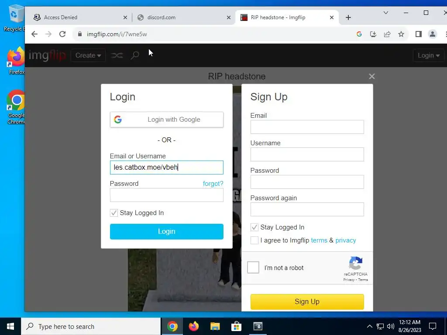Bookmark page with the star icon
447x335 pixels.
[401, 34]
